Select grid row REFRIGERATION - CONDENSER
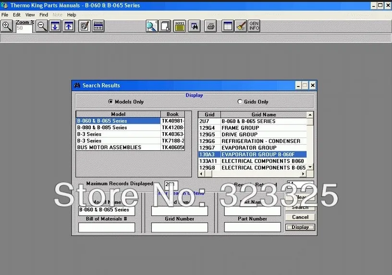Screen dimensions: 392x275 point(253,141)
